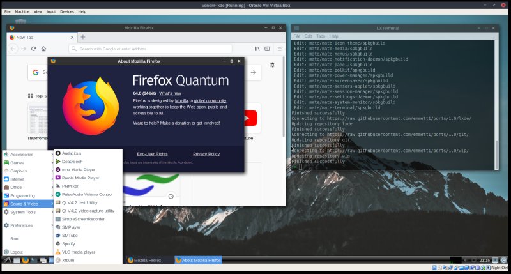Screen dimensions: 511x274
Task: Reload the page in Firefox
Action: [34, 49]
